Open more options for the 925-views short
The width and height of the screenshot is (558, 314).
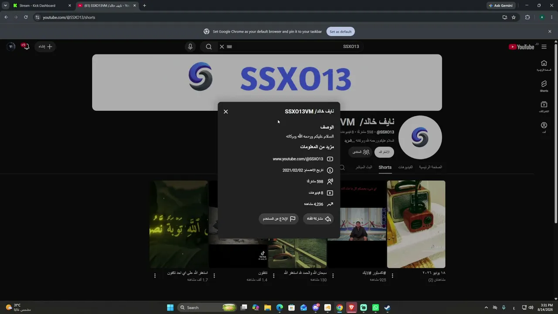(x=333, y=276)
